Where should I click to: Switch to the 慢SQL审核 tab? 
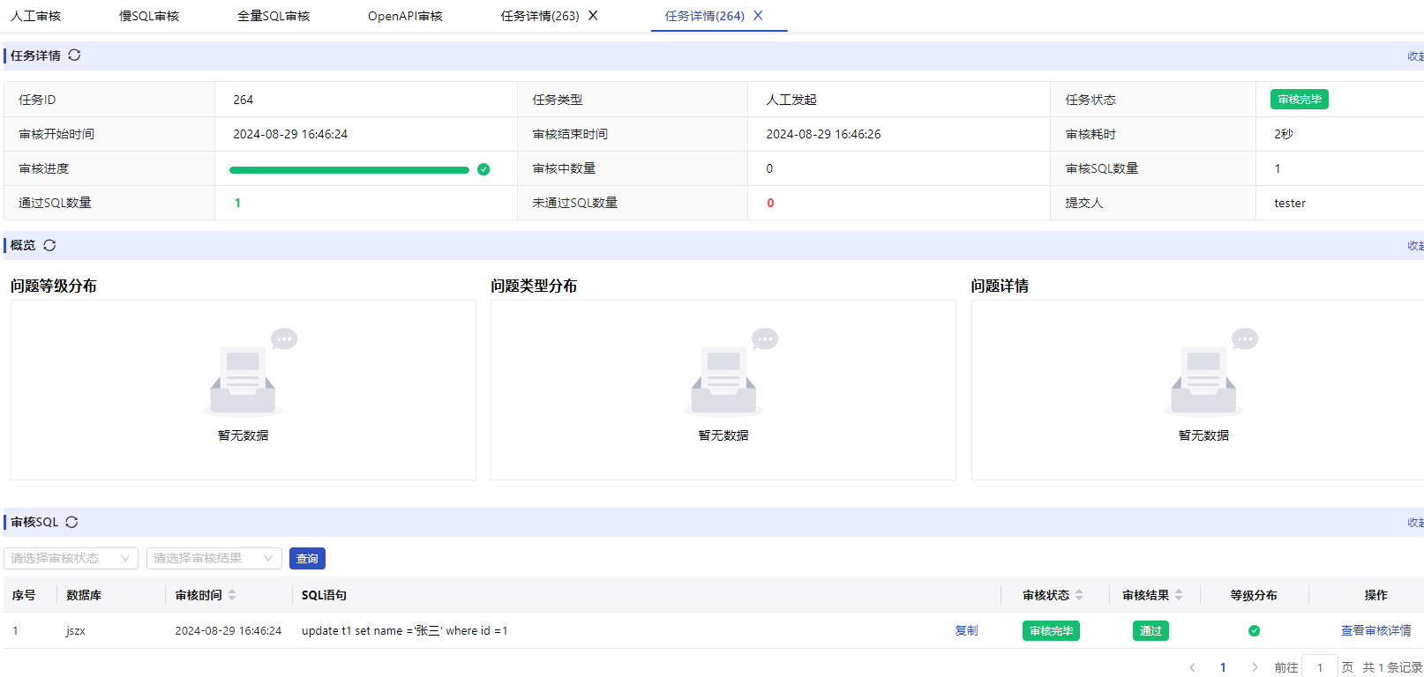click(149, 16)
